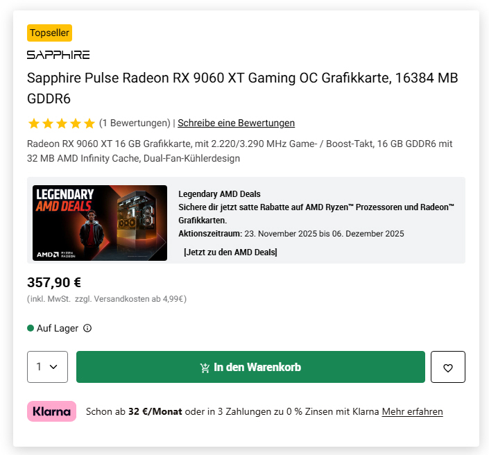The height and width of the screenshot is (455, 489).
Task: Click the Topseller yellow badge
Action: pos(49,33)
